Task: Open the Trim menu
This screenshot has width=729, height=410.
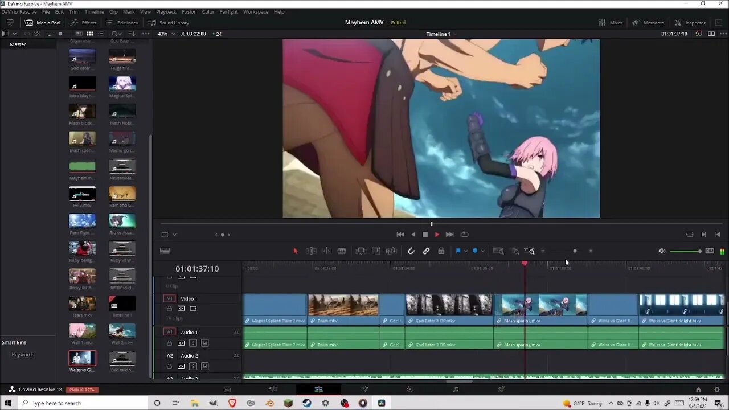Action: [74, 11]
